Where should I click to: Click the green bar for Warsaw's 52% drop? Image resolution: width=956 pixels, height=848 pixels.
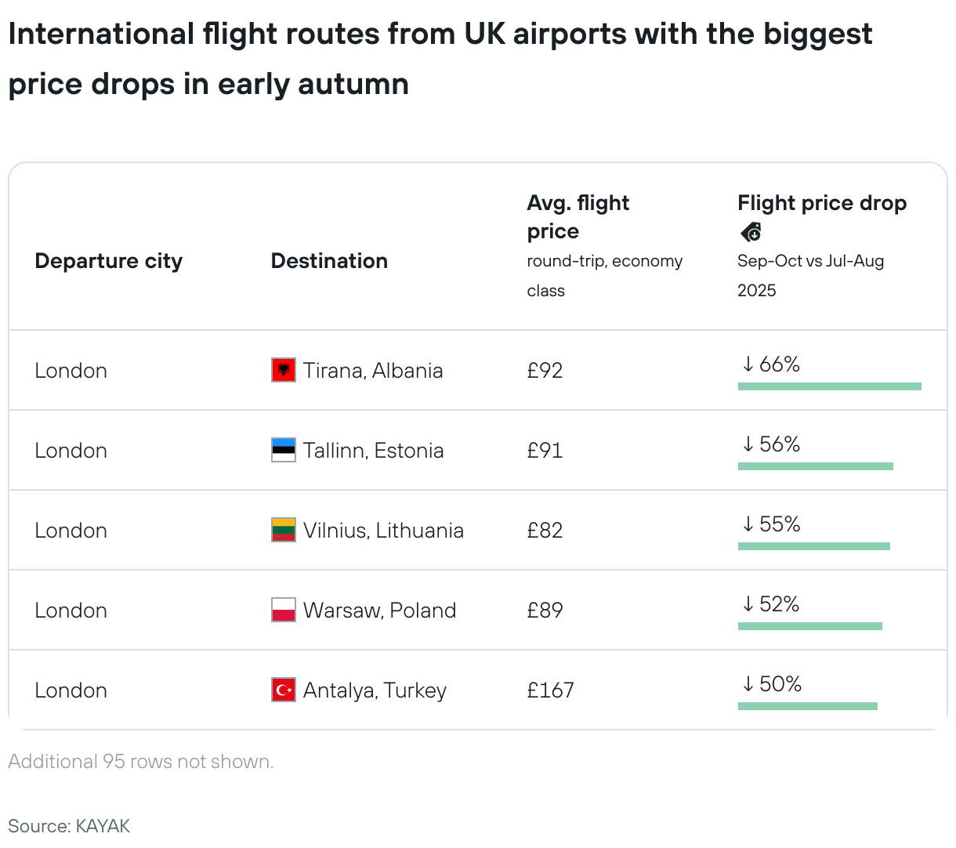(809, 626)
